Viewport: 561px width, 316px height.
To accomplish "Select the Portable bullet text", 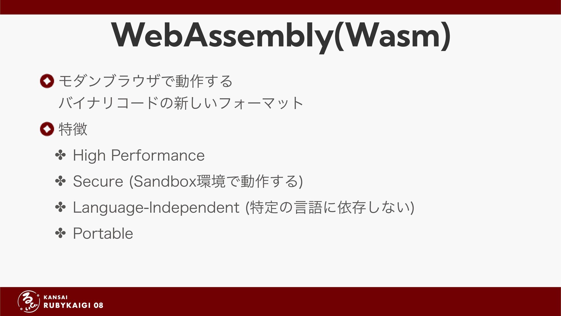I will coord(103,233).
